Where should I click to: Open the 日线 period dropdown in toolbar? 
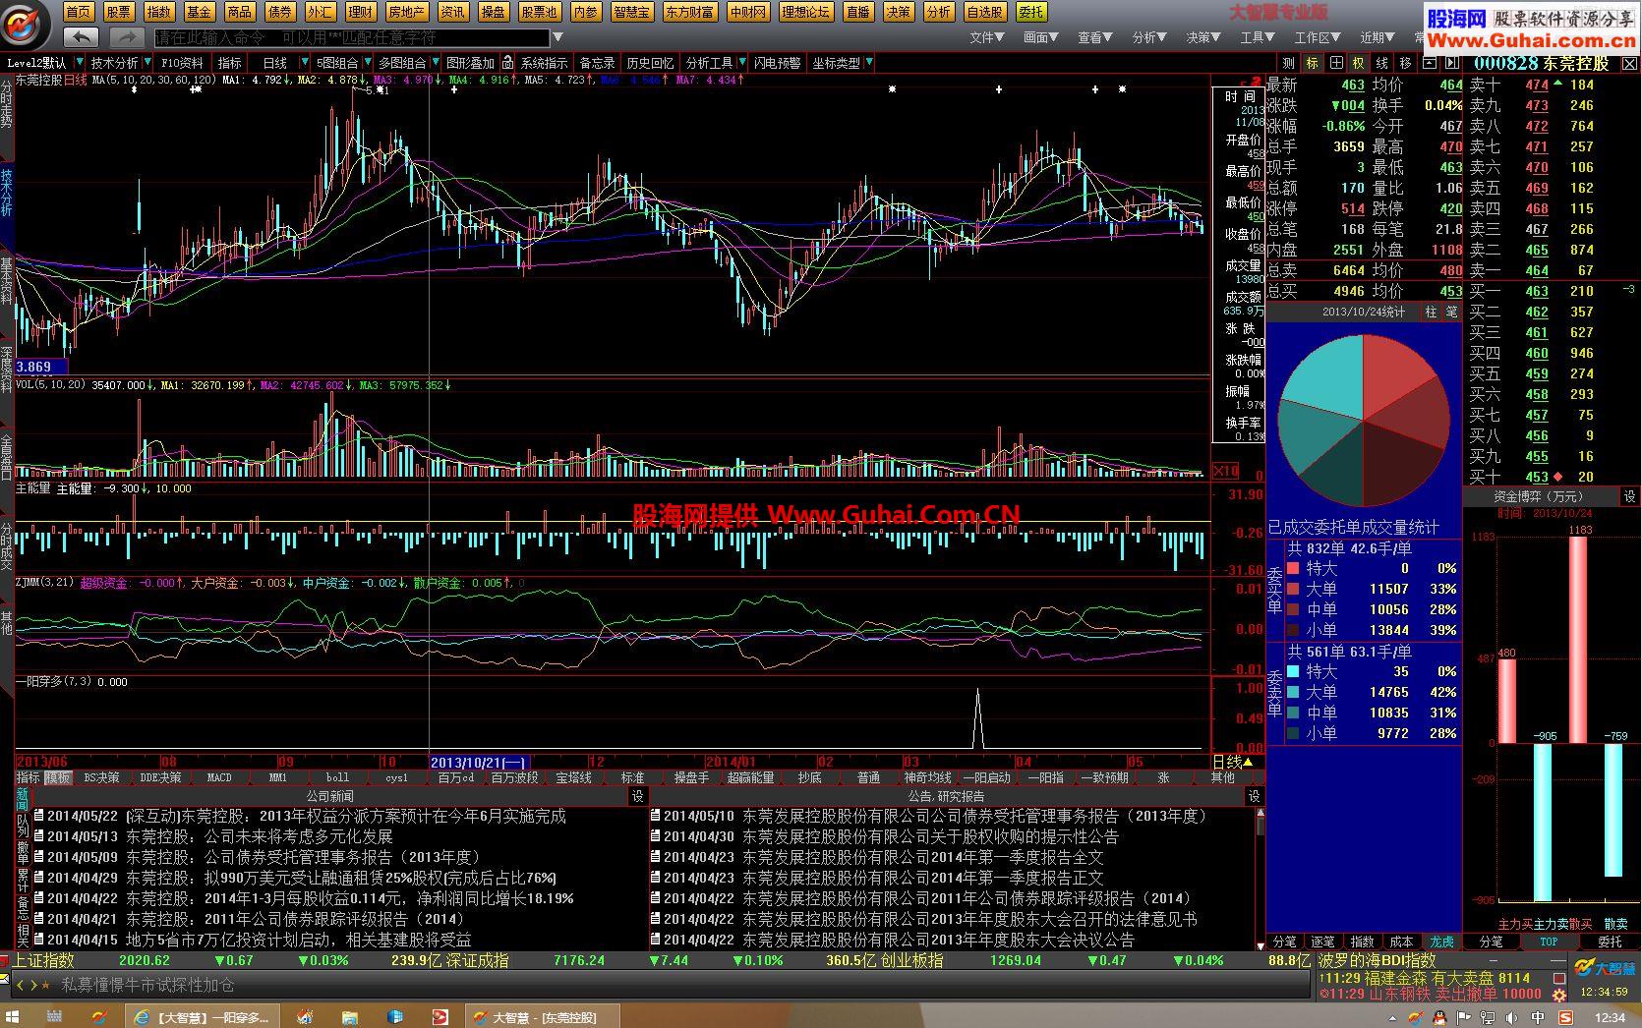pyautogui.click(x=304, y=63)
